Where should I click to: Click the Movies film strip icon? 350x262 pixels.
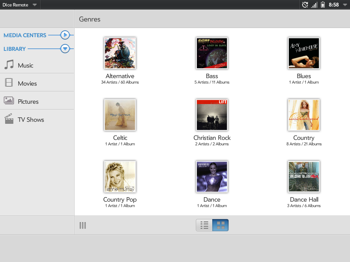point(9,83)
